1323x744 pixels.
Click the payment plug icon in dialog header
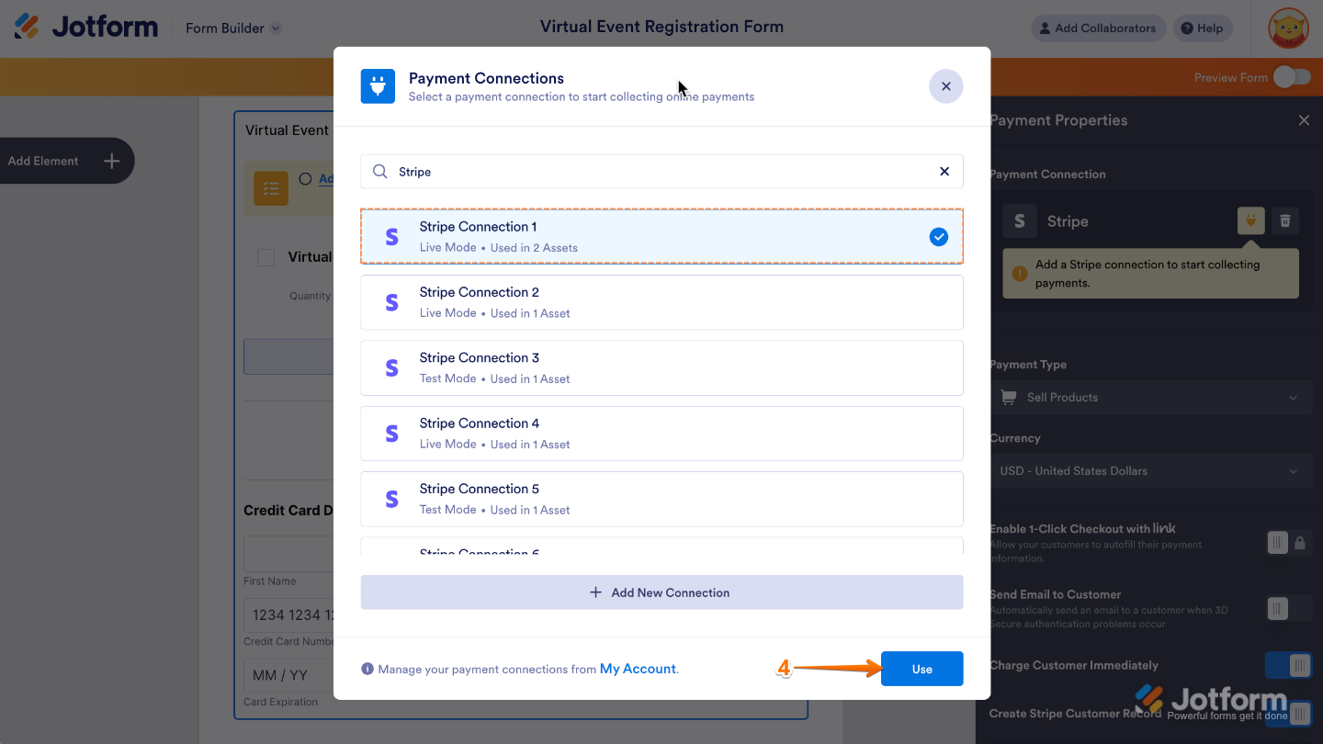378,85
